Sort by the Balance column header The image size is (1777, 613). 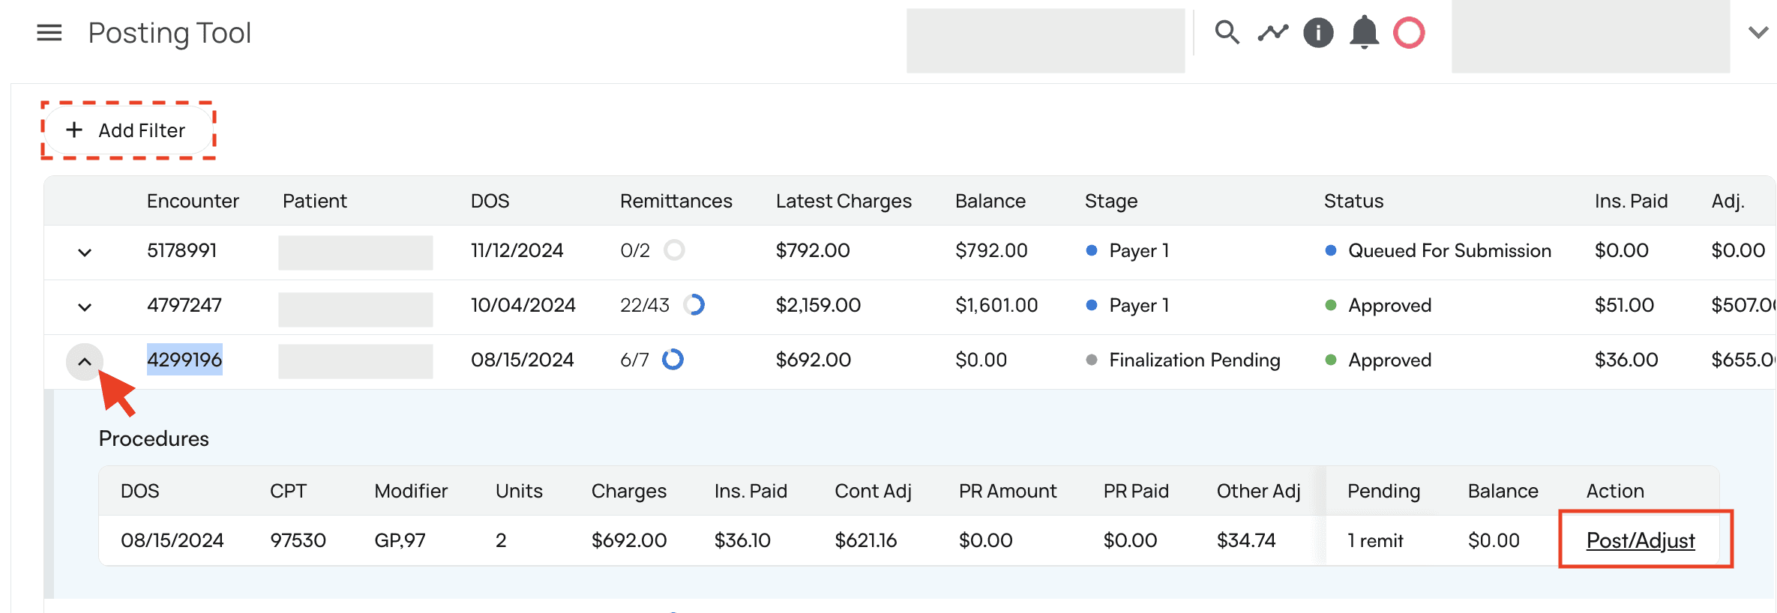990,201
